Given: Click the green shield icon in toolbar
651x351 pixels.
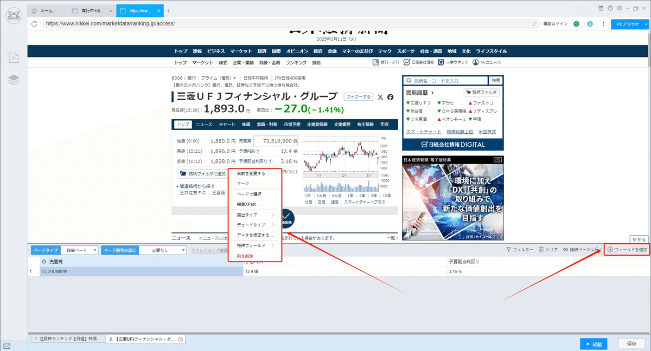Looking at the screenshot, I should [577, 24].
